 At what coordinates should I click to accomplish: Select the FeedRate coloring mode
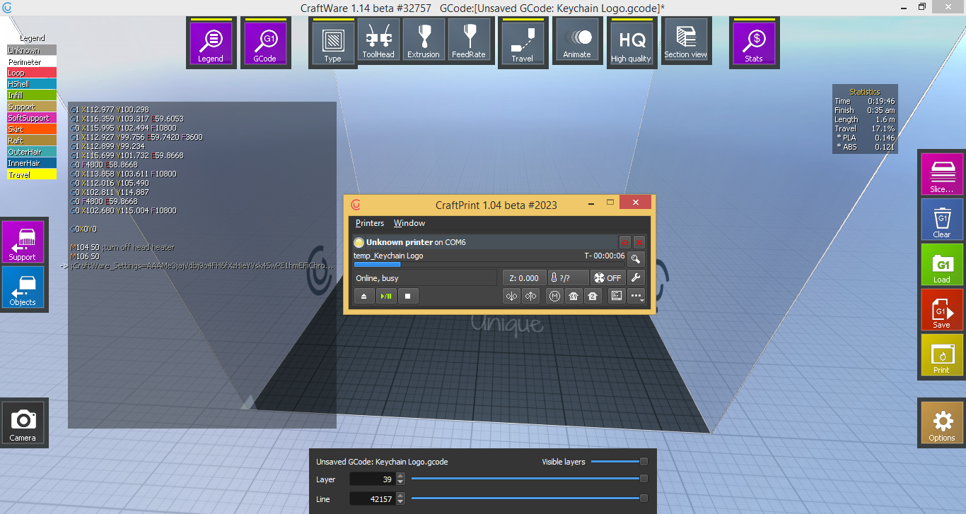click(469, 40)
